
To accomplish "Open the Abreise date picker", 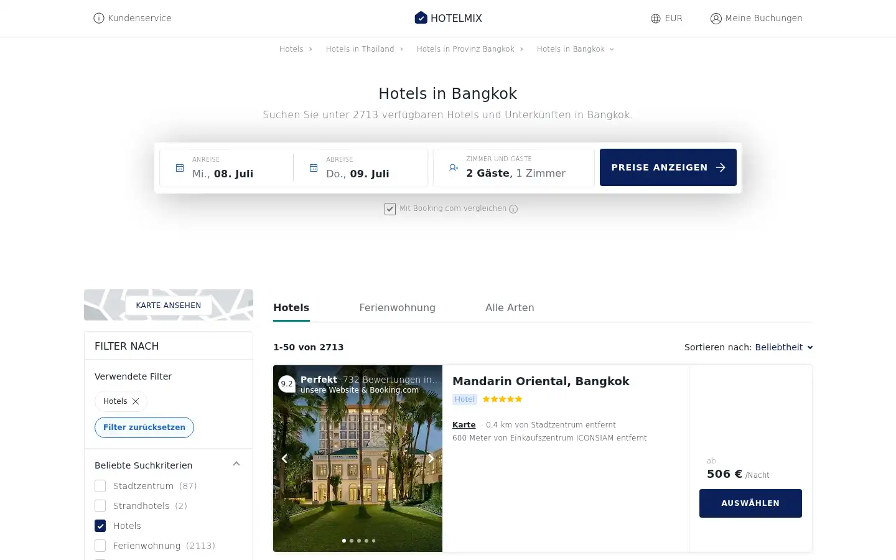I will tap(361, 168).
